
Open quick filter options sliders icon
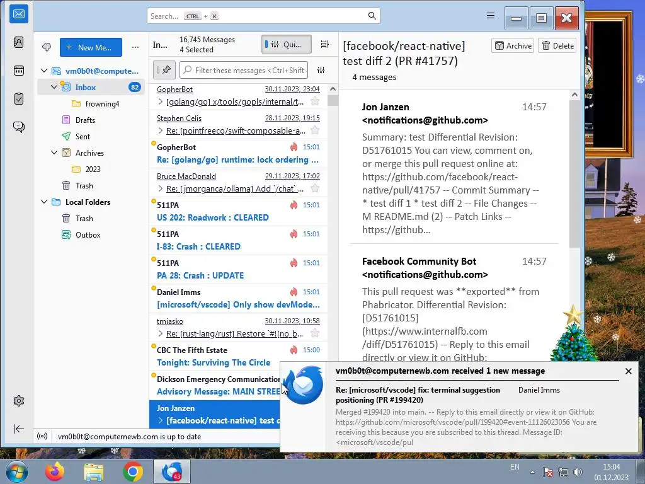pos(321,71)
